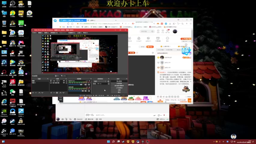This screenshot has width=256, height=144.
Task: Click the search magnifier on the Douyu page
Action: point(152,31)
